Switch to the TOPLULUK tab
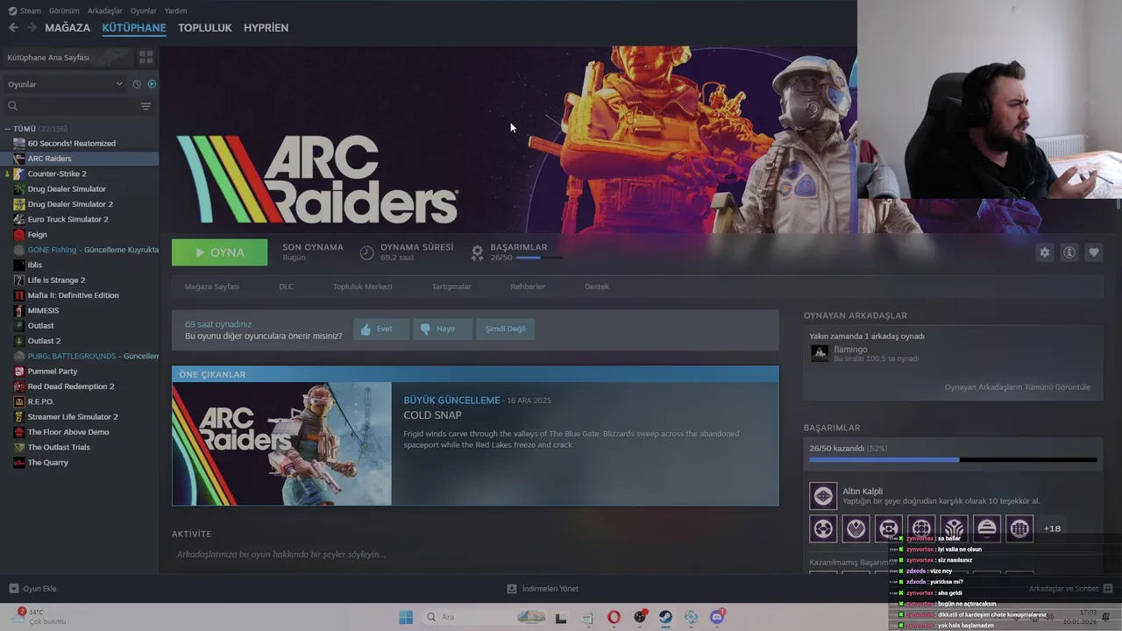Viewport: 1122px width, 631px height. 204,28
